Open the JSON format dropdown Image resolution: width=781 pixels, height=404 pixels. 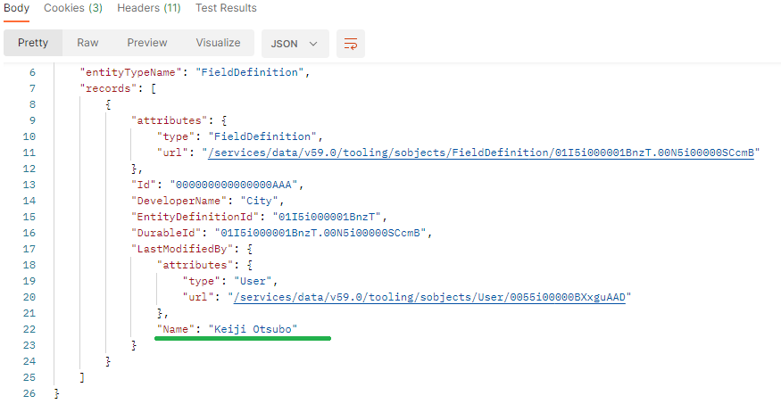(295, 44)
